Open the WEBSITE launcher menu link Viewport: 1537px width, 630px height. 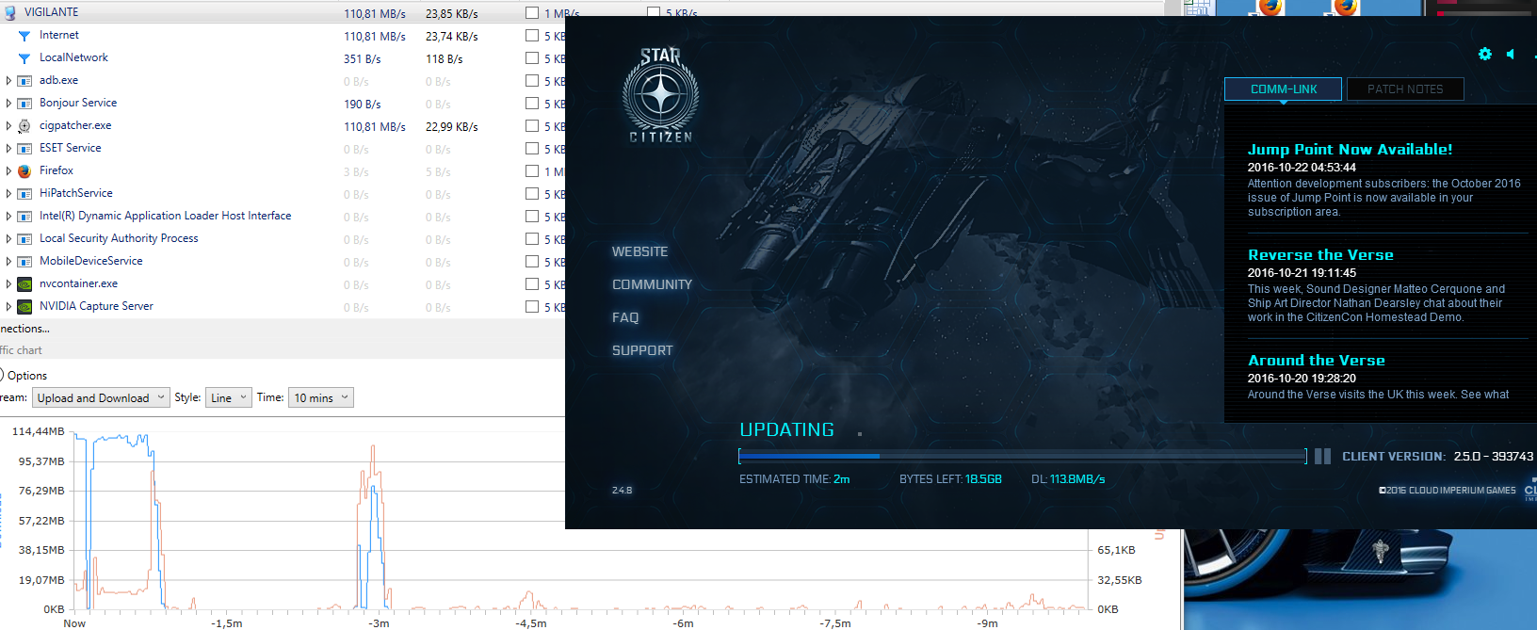[639, 251]
